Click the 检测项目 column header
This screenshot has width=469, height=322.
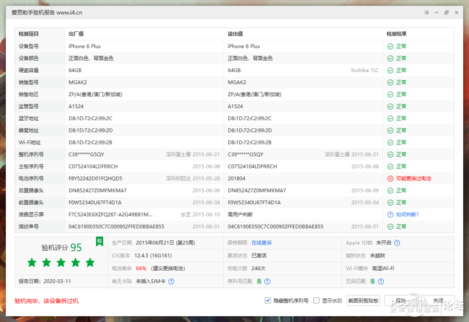point(29,34)
